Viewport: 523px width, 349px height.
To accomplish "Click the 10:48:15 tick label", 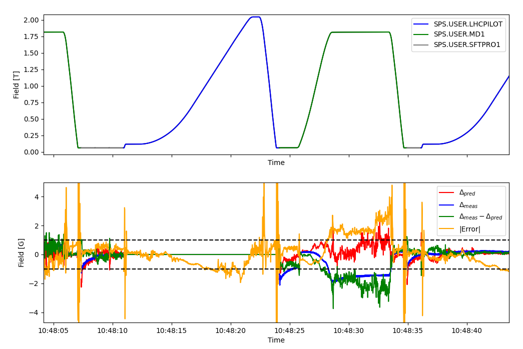I will [172, 330].
